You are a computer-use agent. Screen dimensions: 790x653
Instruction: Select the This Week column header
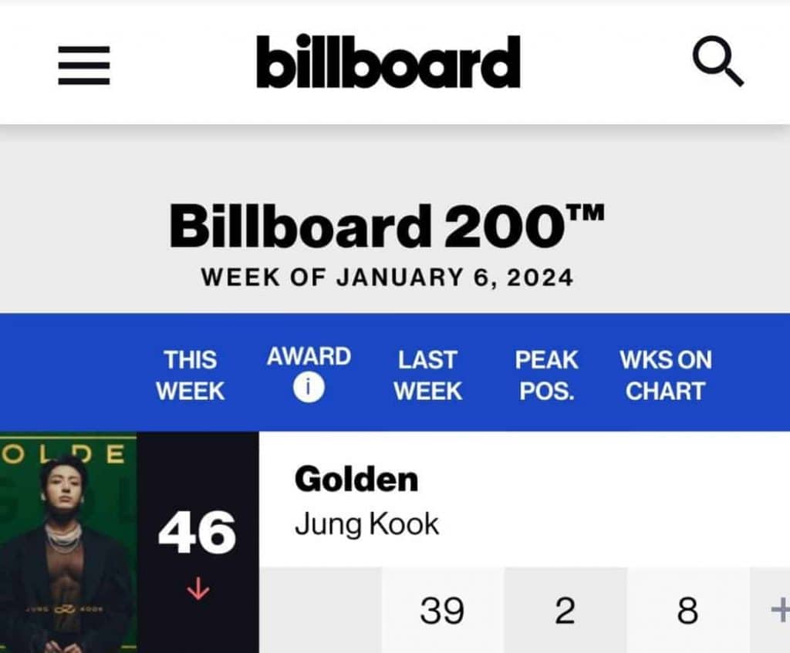[x=191, y=375]
